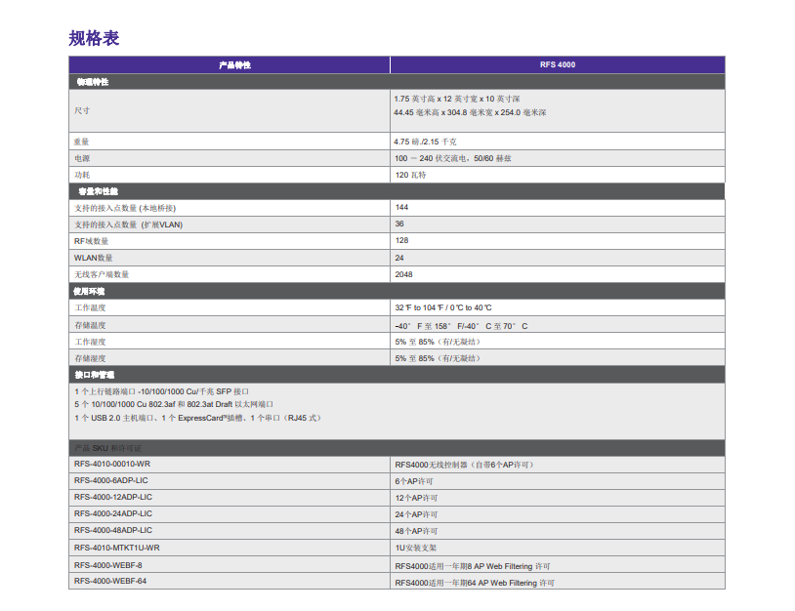Select SKU RFS-4010-00010-WR

(112, 464)
